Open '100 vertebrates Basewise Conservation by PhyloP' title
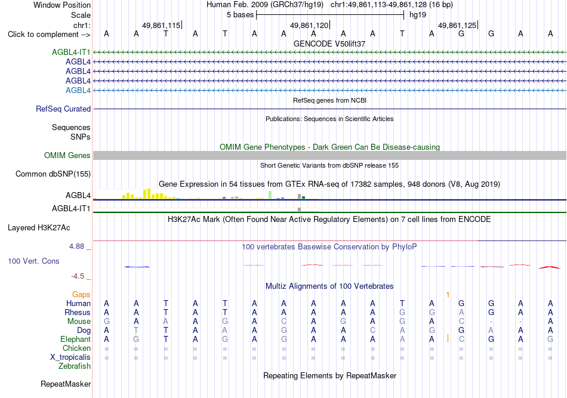Viewport: 567px width, 398px height. click(x=329, y=247)
